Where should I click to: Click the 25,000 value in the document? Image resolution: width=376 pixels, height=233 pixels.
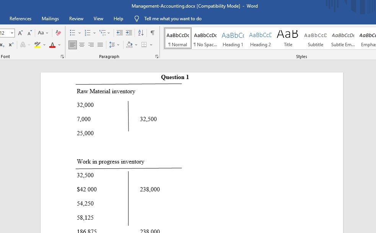85,133
